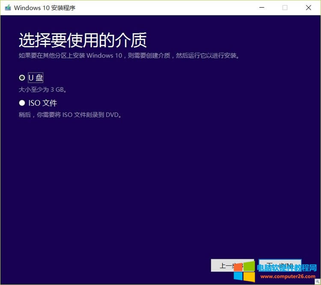The image size is (321, 285).
Task: Click the 上一步 back button
Action: tap(232, 266)
